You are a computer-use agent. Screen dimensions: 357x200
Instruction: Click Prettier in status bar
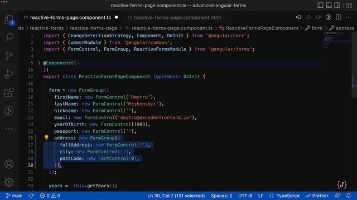(317, 196)
